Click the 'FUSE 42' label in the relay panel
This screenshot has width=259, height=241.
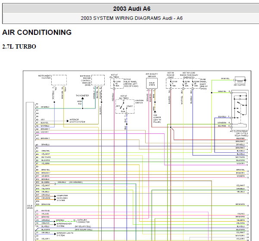(118, 83)
